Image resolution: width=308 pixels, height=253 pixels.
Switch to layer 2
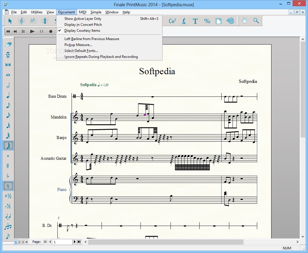tap(19, 242)
